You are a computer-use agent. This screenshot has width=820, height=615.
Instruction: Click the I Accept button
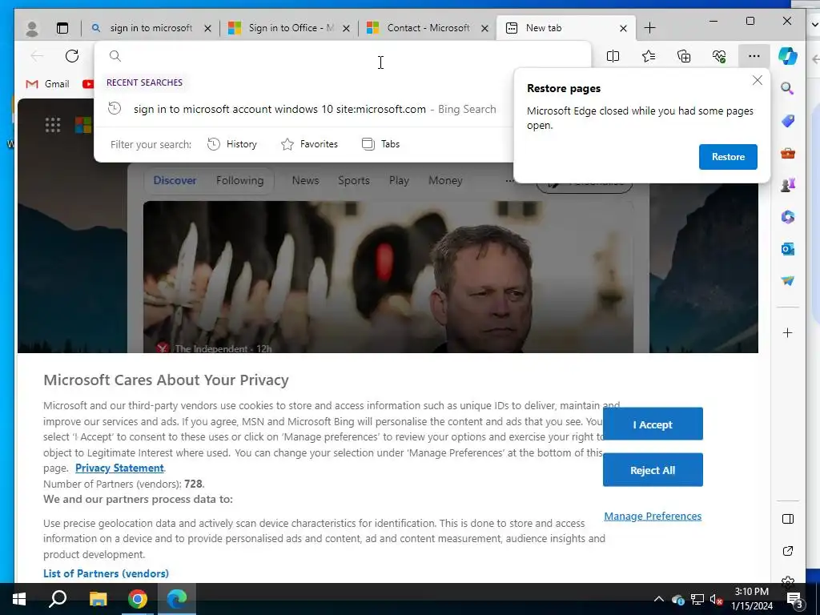(653, 424)
